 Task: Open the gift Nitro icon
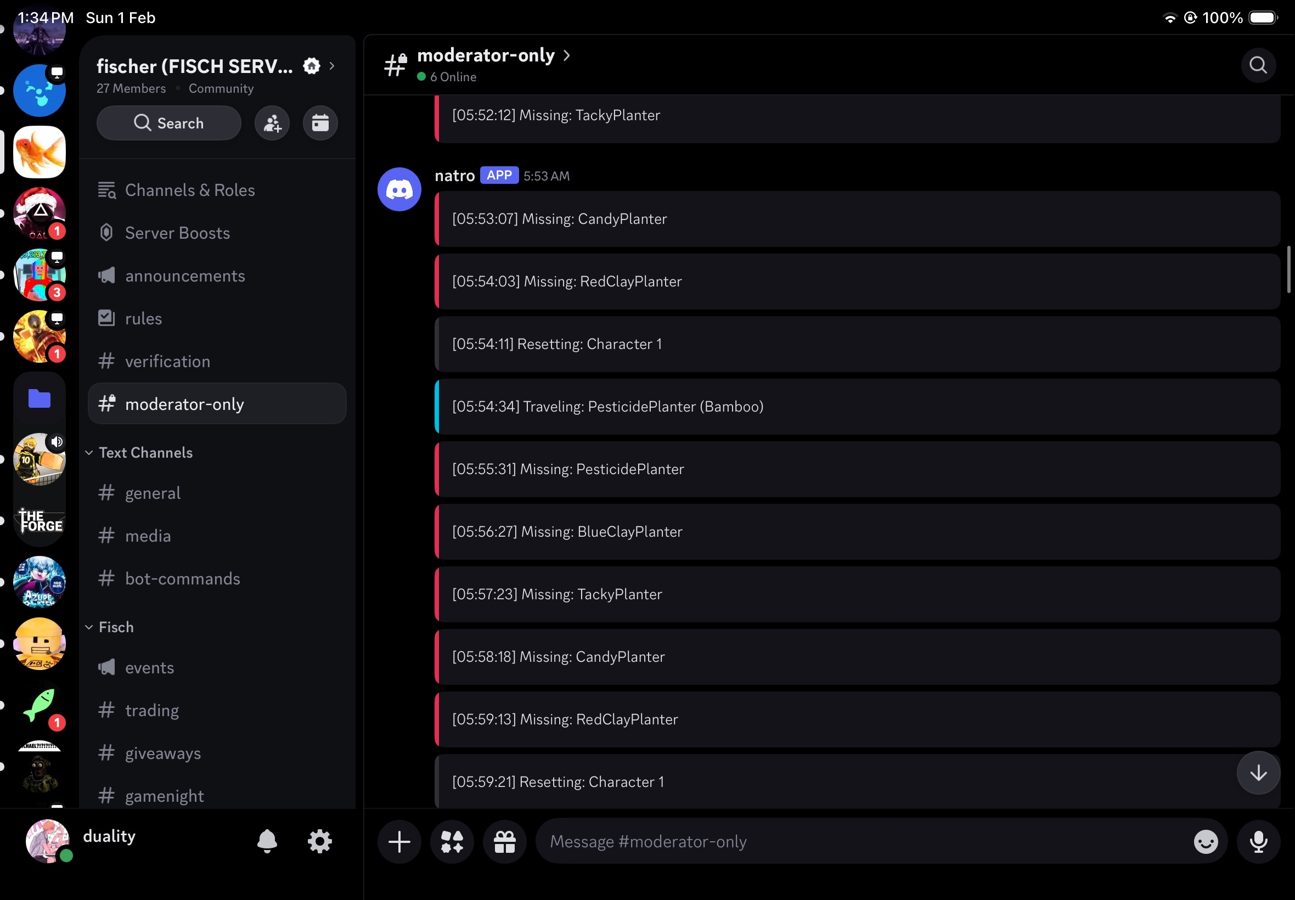pos(505,841)
